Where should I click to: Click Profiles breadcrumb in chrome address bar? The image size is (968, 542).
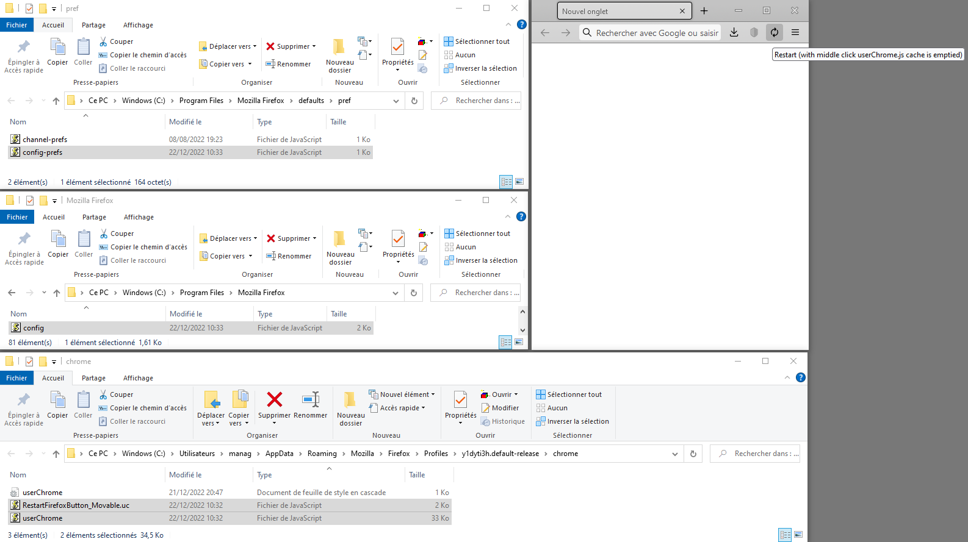[436, 454]
